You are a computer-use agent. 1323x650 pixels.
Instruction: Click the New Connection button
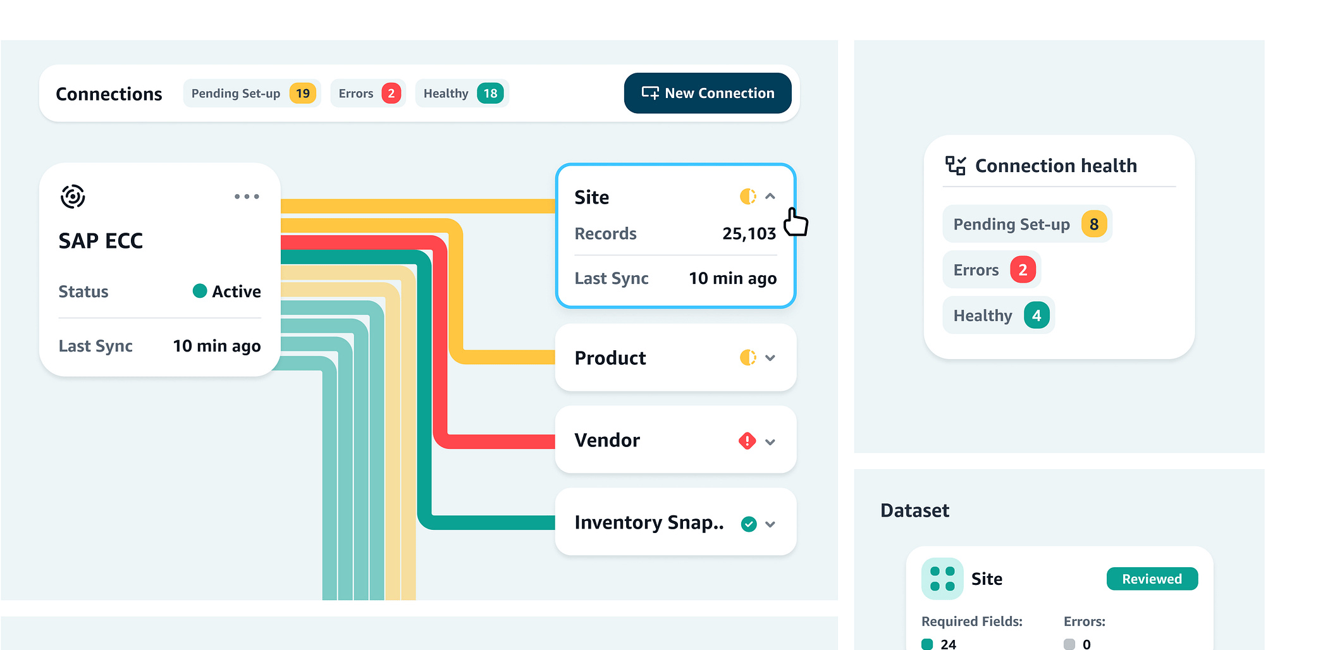point(708,94)
